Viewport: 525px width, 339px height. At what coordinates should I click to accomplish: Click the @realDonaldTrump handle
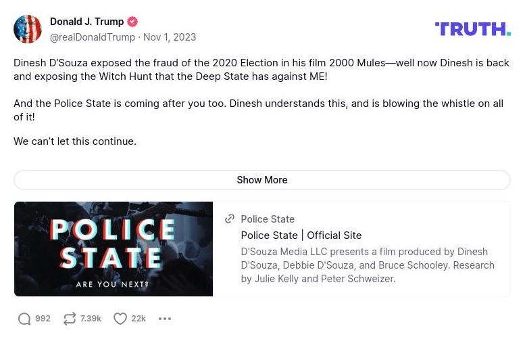click(92, 37)
